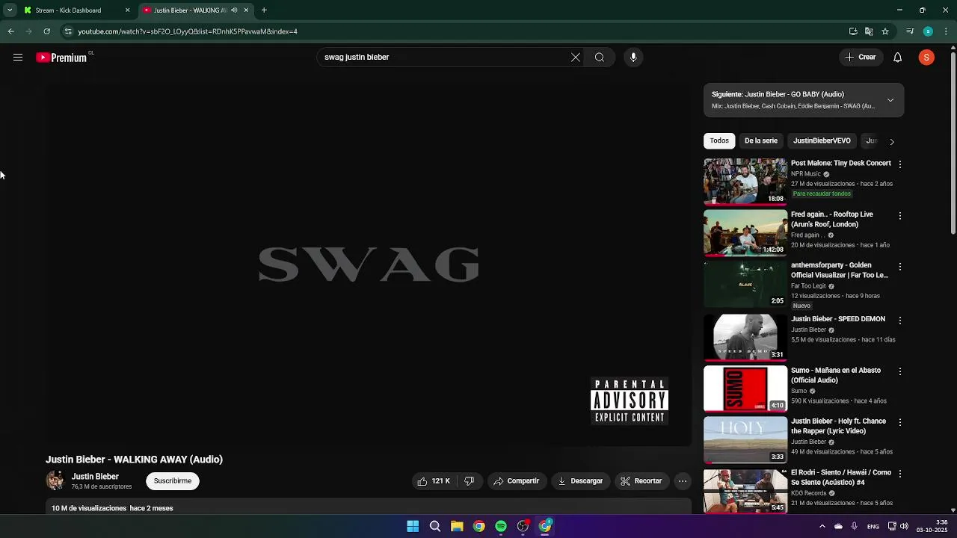
Task: Open the YouTube guide hamburger menu
Action: [18, 58]
